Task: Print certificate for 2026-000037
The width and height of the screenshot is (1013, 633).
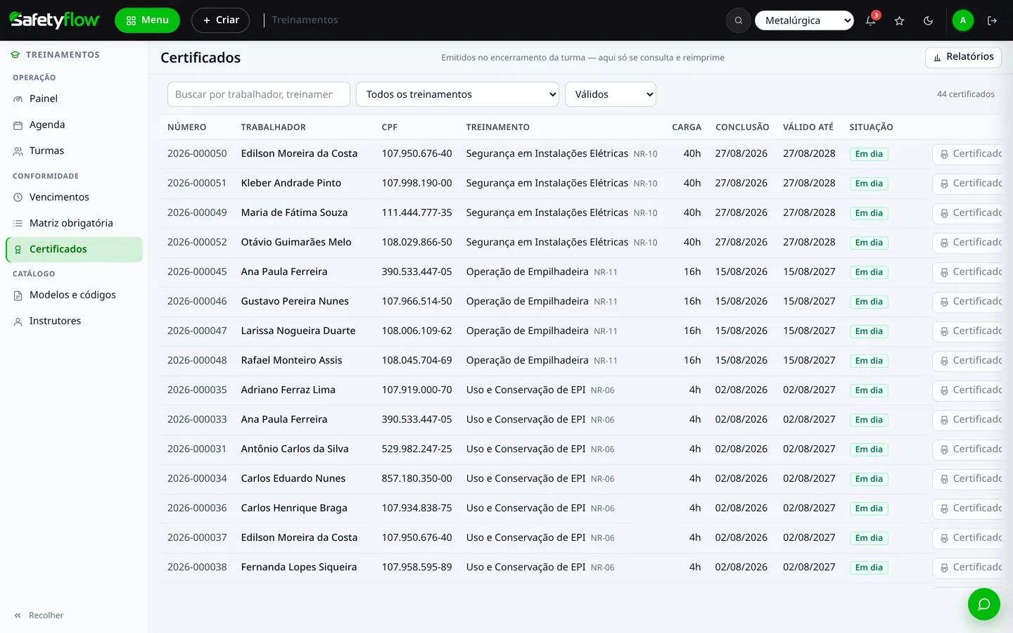Action: pyautogui.click(x=969, y=538)
